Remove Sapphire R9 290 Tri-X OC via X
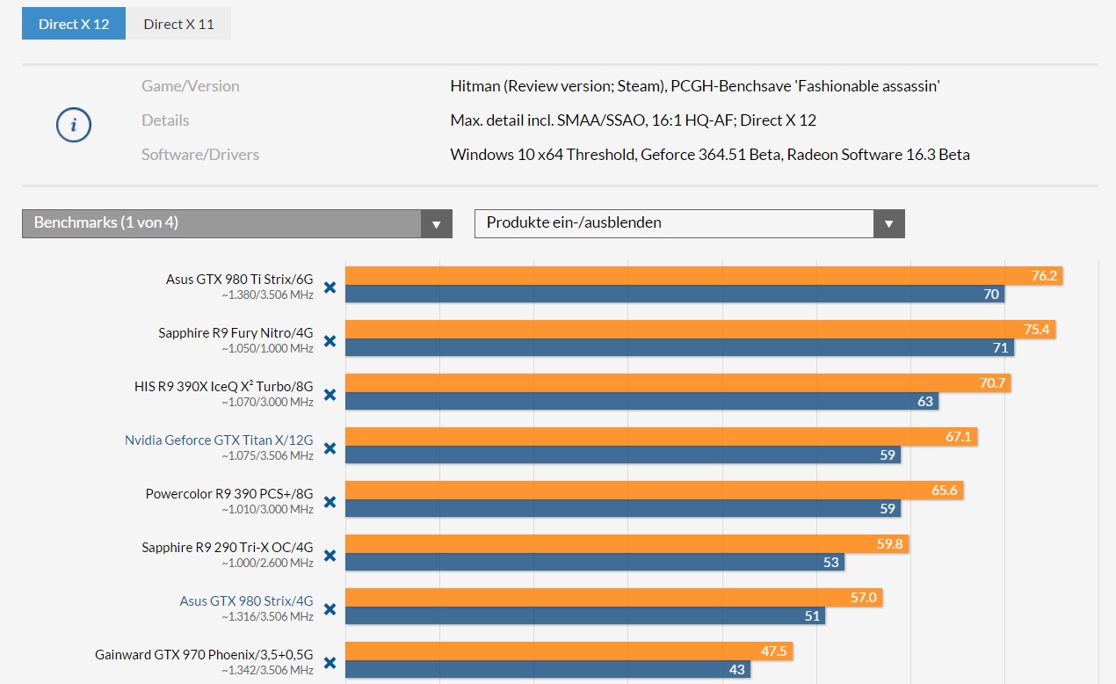This screenshot has width=1116, height=684. (x=330, y=555)
